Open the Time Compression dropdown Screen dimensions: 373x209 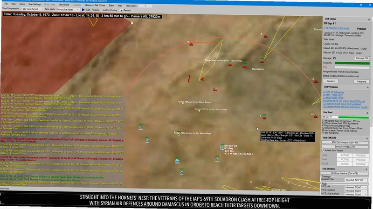(32, 9)
